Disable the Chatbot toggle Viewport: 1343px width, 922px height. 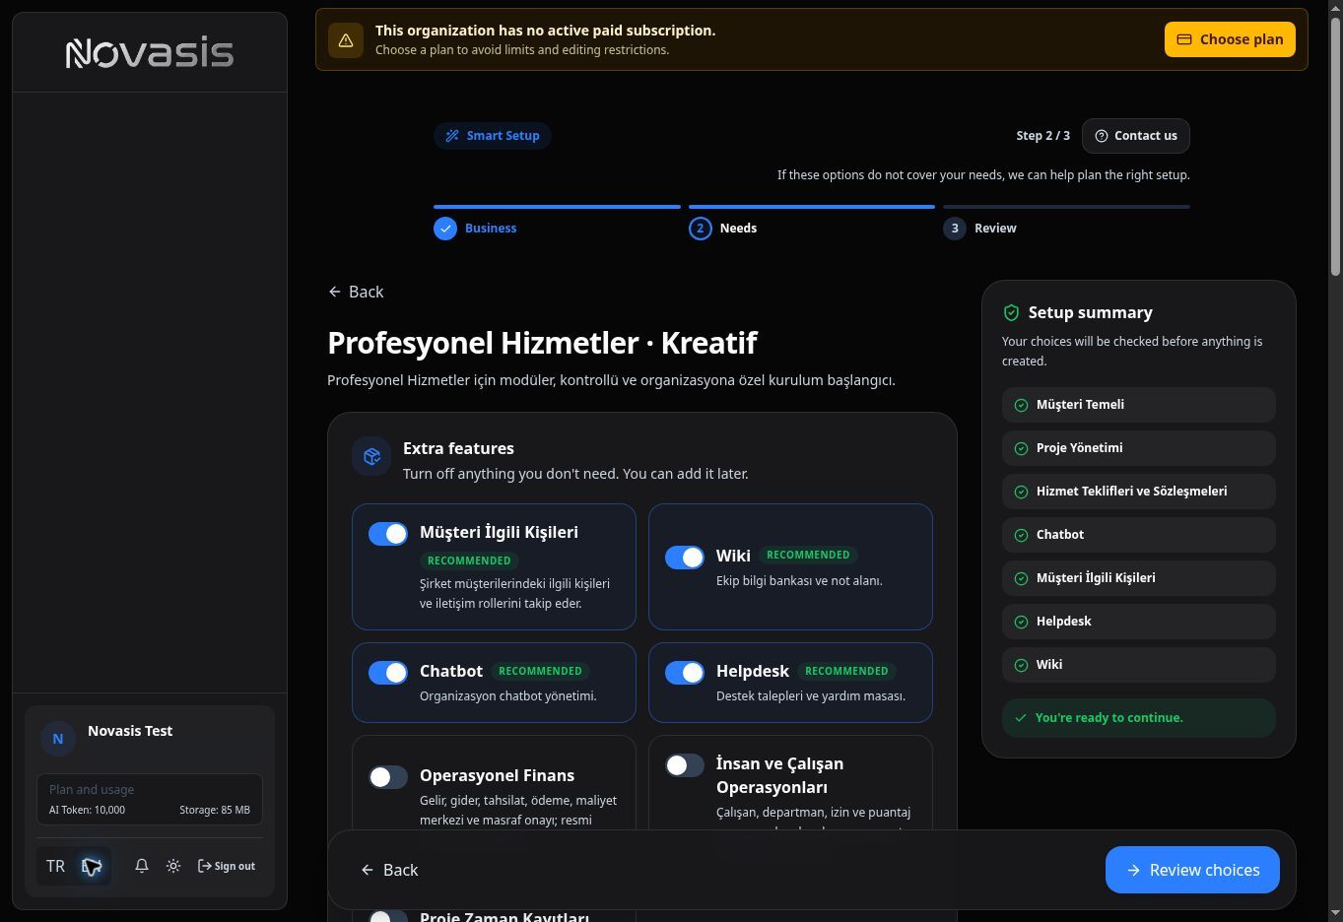point(388,673)
